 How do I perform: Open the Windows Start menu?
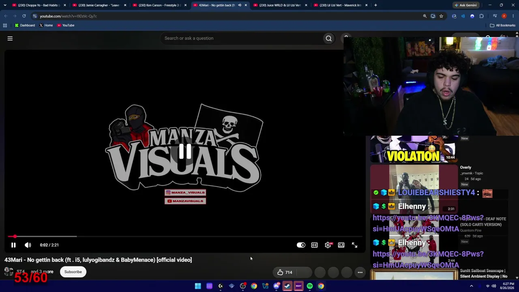[198, 286]
